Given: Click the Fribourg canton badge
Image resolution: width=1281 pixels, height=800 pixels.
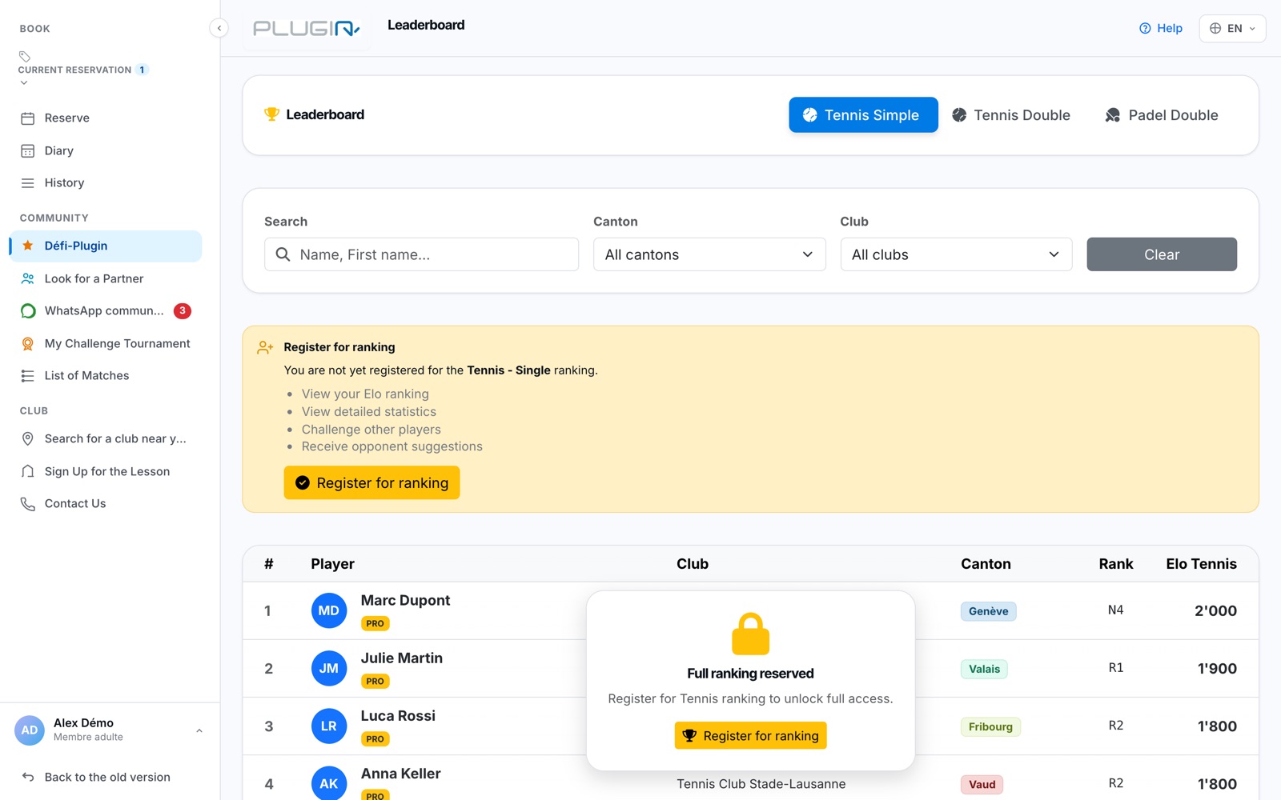Looking at the screenshot, I should pos(990,726).
